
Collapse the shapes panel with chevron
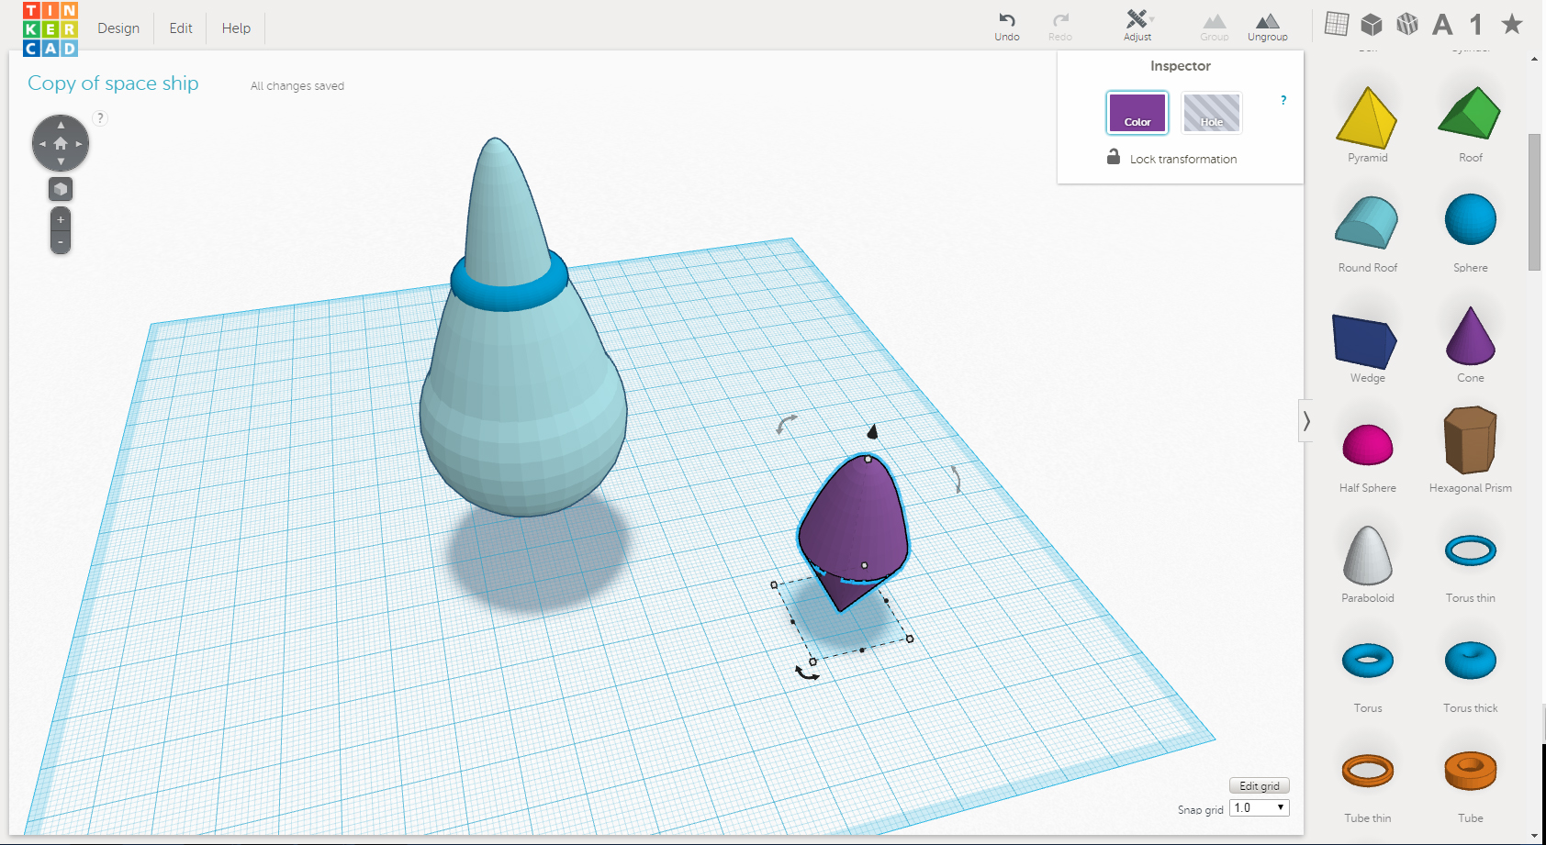click(x=1305, y=421)
